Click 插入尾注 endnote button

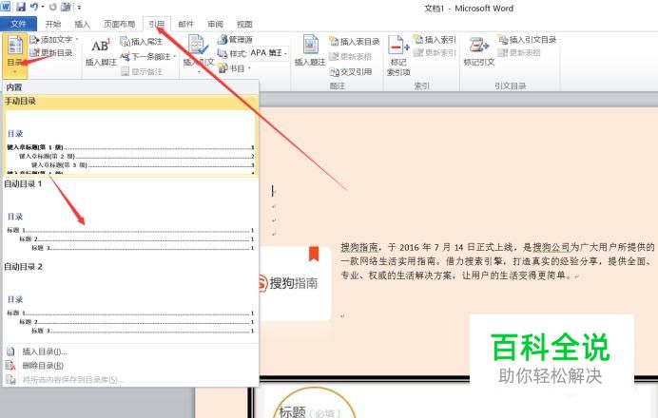pyautogui.click(x=142, y=42)
